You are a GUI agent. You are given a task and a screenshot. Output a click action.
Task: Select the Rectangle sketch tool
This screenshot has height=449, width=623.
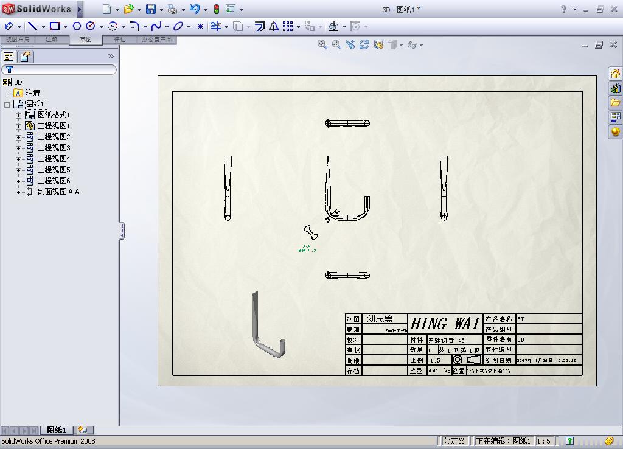(54, 26)
